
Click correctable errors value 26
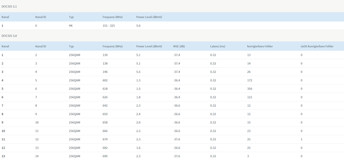pos(249,72)
